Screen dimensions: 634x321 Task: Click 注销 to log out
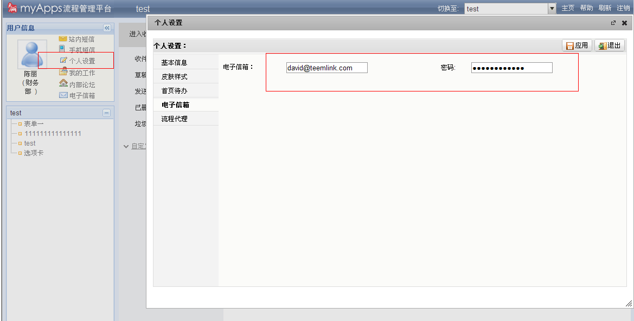pos(623,8)
